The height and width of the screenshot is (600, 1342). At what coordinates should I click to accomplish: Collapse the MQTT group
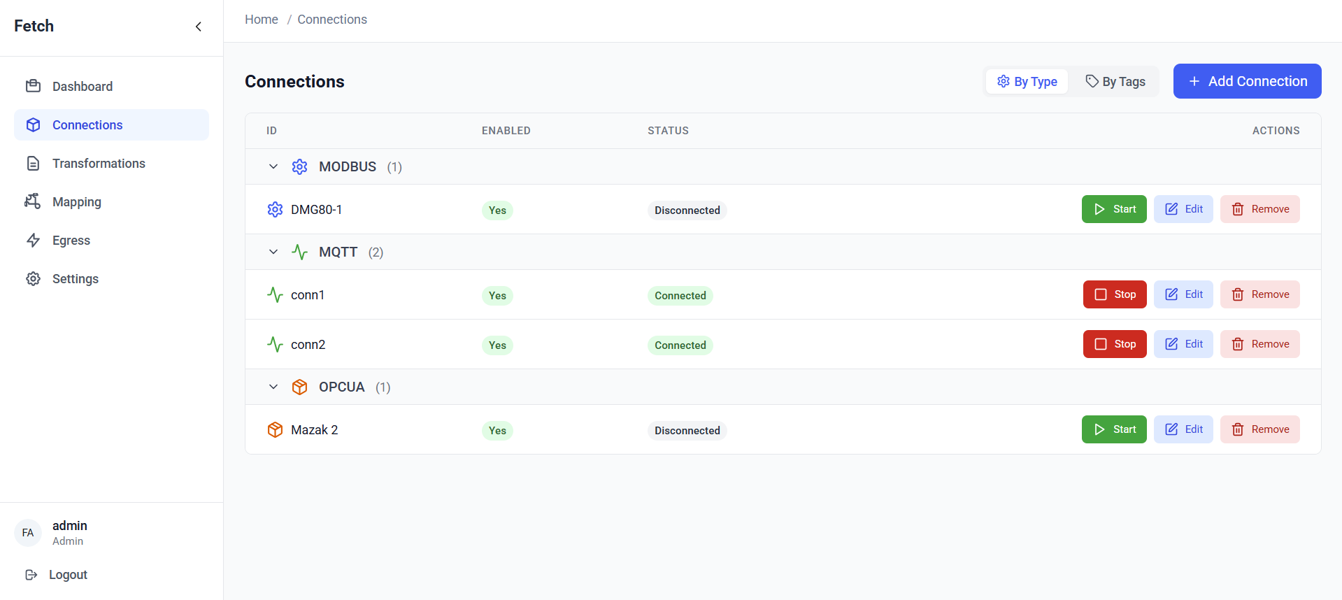coord(273,252)
